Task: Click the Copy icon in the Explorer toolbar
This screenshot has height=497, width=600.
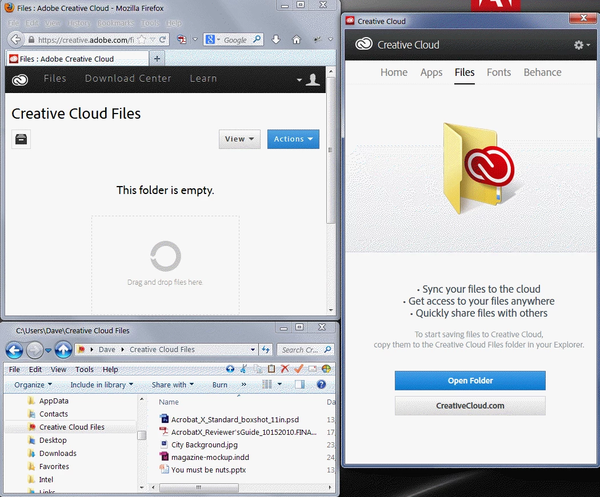Action: (x=258, y=369)
